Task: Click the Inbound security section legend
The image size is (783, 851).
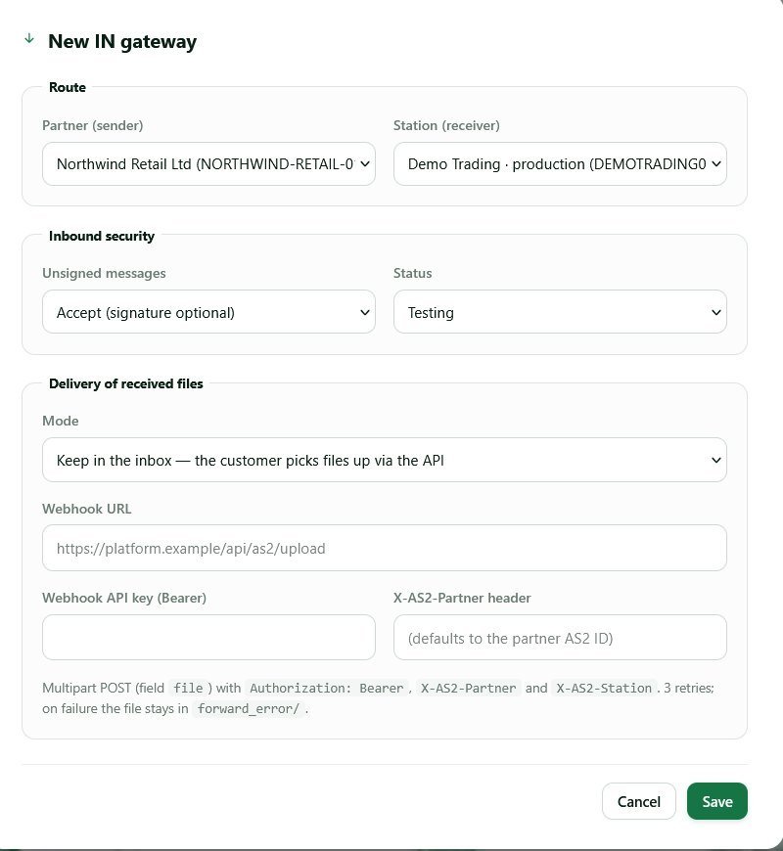Action: click(102, 236)
